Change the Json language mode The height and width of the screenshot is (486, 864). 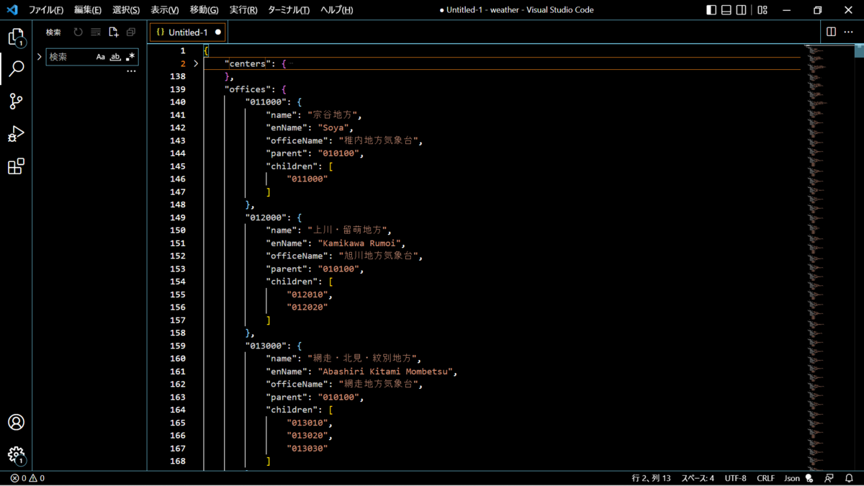(x=791, y=478)
